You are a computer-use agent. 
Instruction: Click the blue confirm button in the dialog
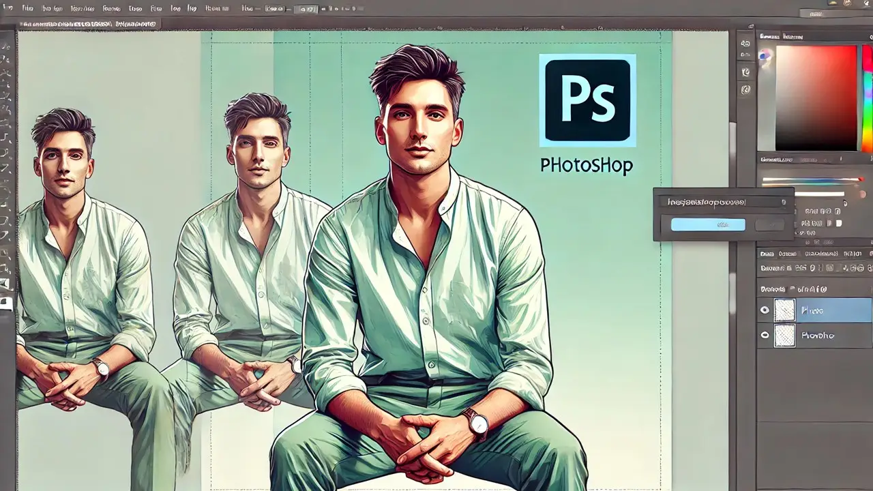tap(708, 224)
